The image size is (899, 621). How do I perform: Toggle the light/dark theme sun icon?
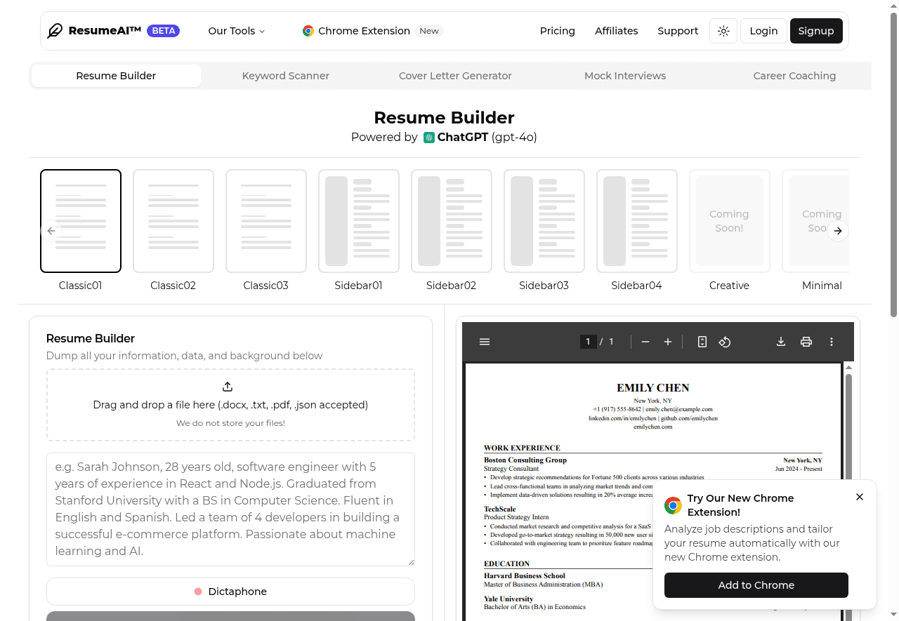click(x=723, y=31)
